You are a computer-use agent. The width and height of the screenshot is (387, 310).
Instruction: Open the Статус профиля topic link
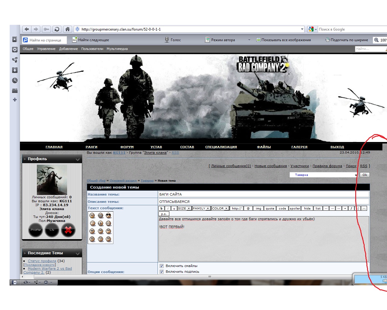click(x=42, y=261)
